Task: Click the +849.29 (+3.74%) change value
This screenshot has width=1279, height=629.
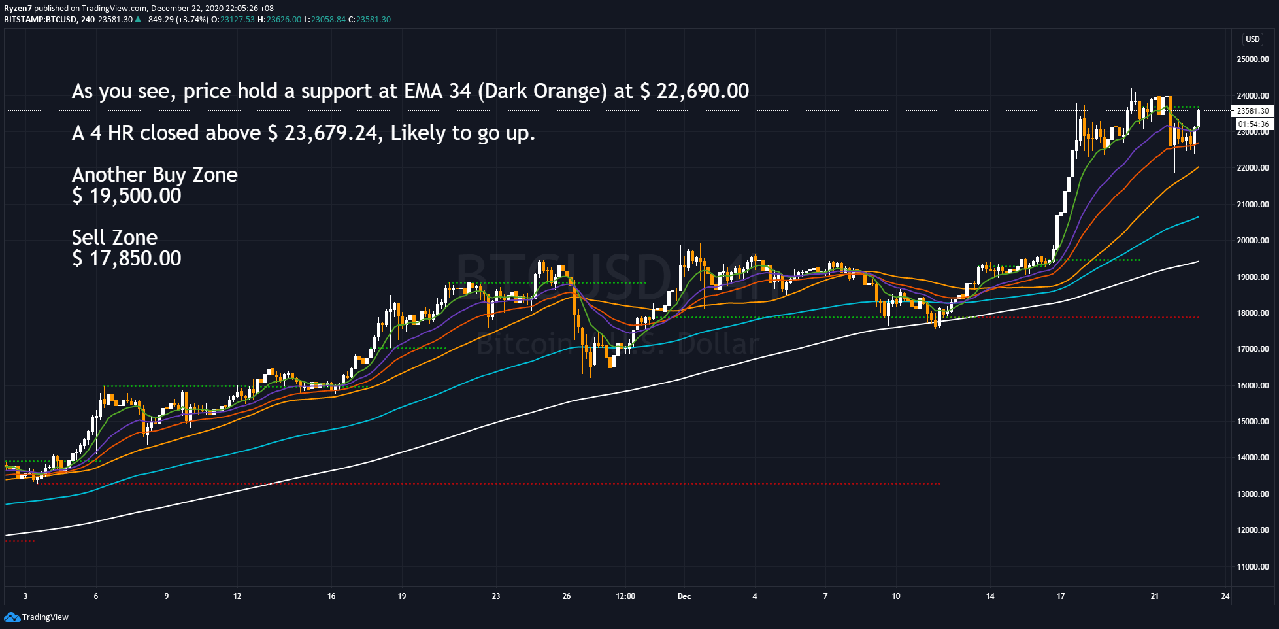Action: tap(176, 20)
